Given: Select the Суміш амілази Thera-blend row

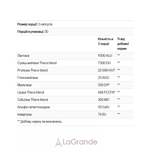Looking at the screenshot, I should (x=75, y=63).
